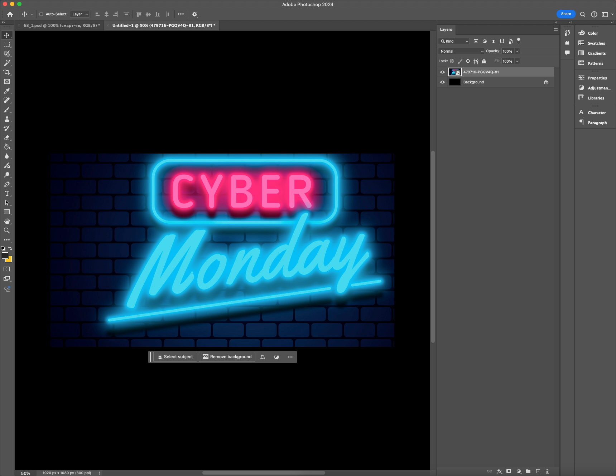Select the Pen tool

coord(7,184)
